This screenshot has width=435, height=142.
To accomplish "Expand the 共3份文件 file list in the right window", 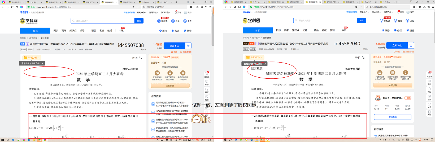I will click(254, 57).
